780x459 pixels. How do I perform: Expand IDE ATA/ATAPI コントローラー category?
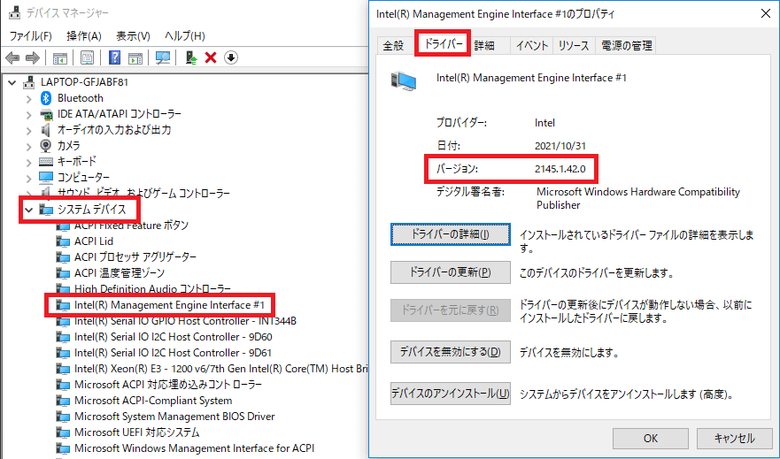[29, 115]
